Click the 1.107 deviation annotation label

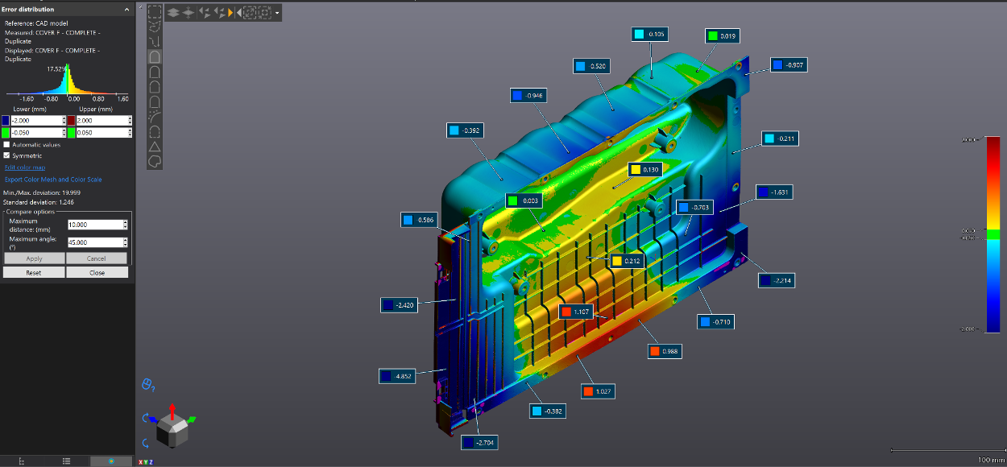(x=577, y=312)
